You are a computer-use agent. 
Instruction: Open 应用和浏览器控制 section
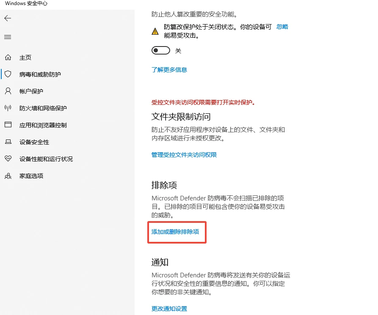pyautogui.click(x=43, y=125)
